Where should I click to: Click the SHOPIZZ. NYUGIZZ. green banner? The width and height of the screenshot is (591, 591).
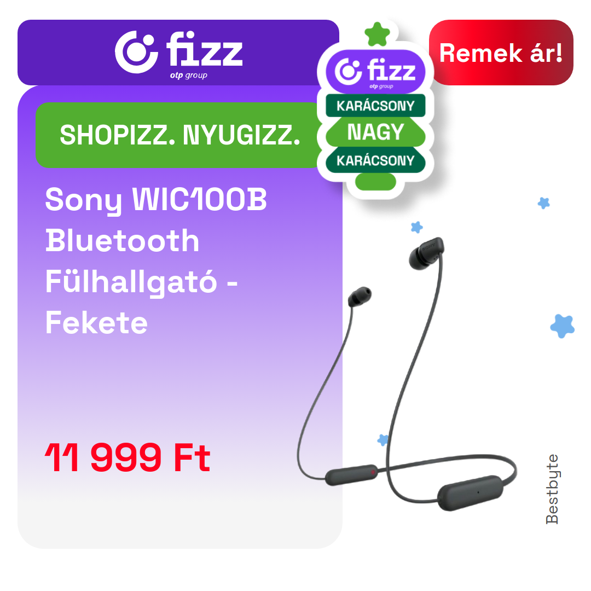pos(178,135)
